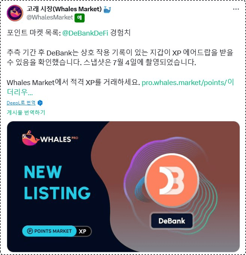Open the three-dot more options menu
Image resolution: width=246 pixels, height=255 pixels.
[x=236, y=9]
